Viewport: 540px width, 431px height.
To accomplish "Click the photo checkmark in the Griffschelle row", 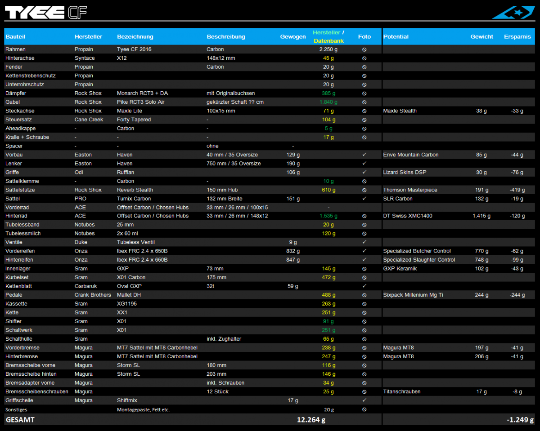I will [364, 400].
